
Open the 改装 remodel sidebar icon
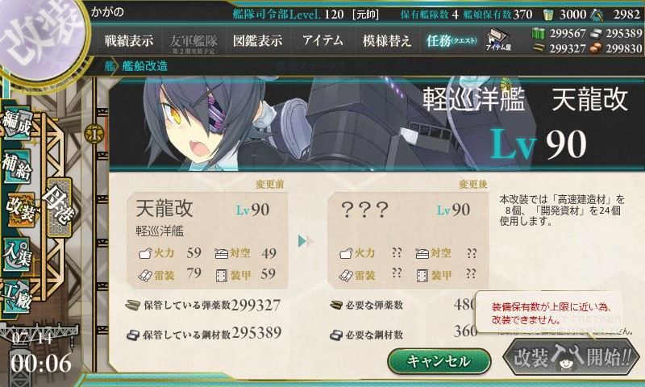click(x=19, y=210)
